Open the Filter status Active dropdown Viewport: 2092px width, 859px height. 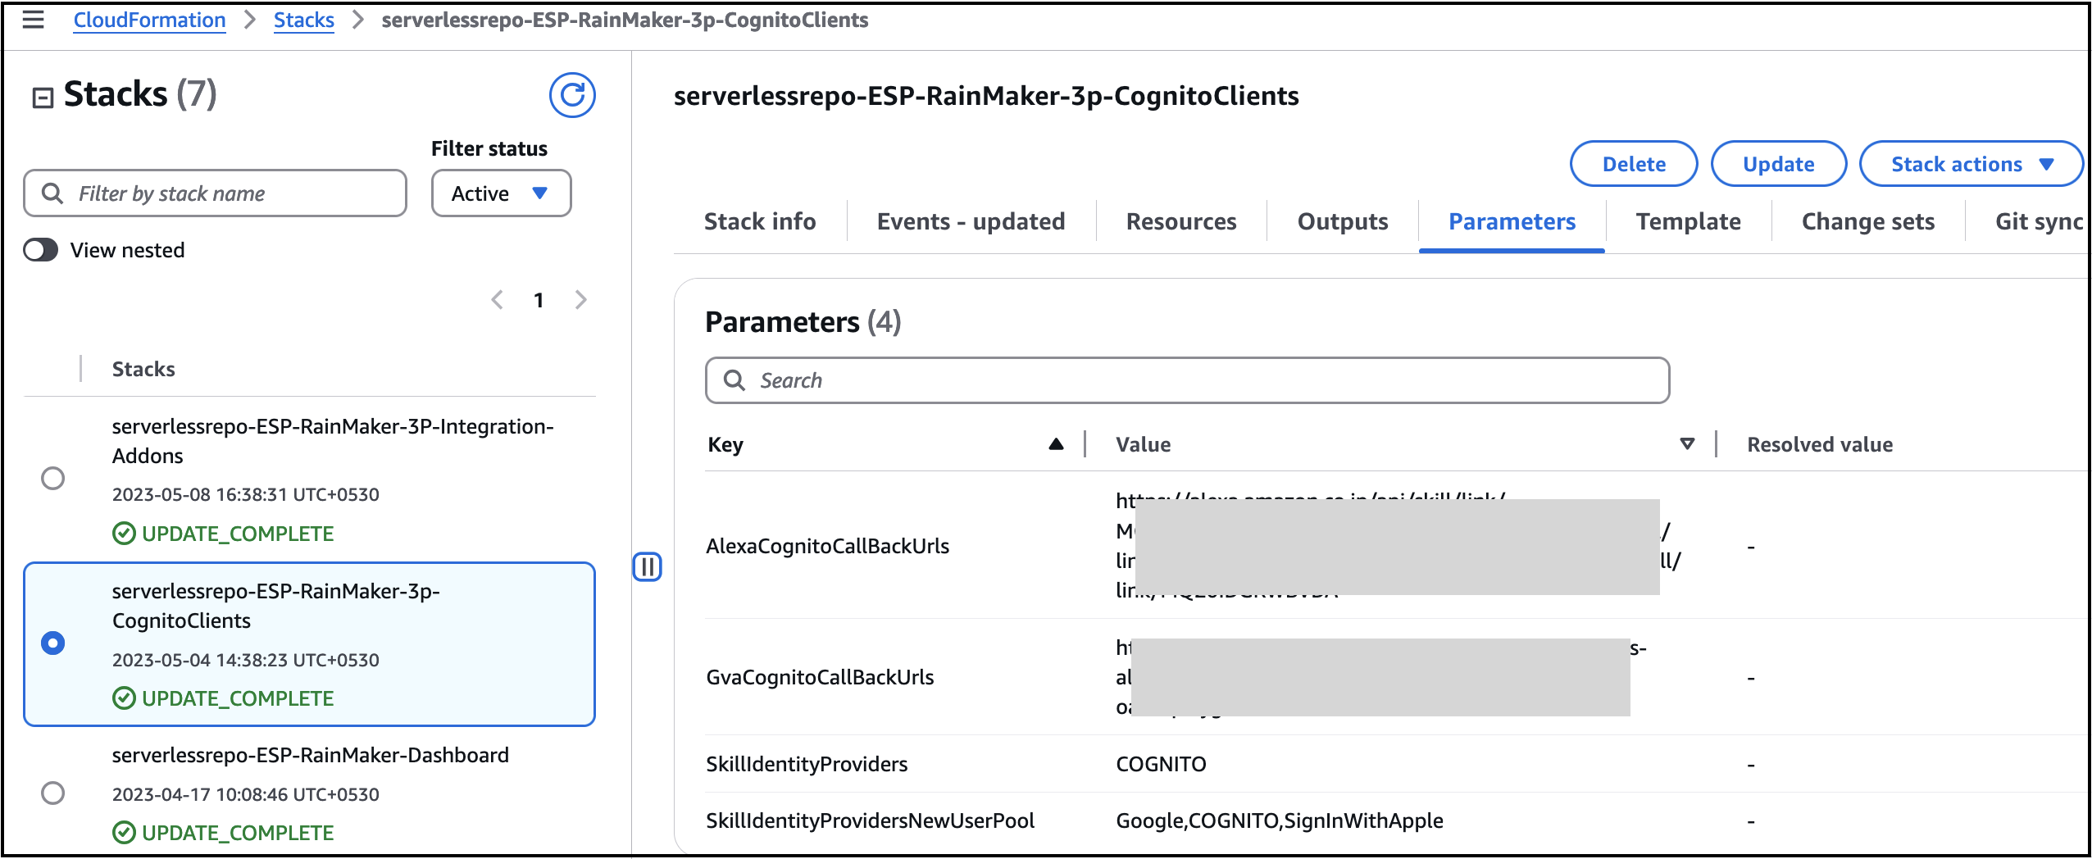pyautogui.click(x=502, y=193)
